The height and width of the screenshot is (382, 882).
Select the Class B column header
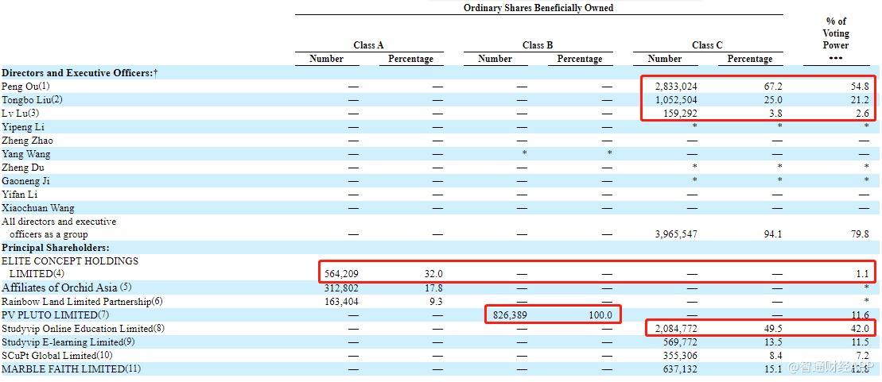(x=538, y=45)
